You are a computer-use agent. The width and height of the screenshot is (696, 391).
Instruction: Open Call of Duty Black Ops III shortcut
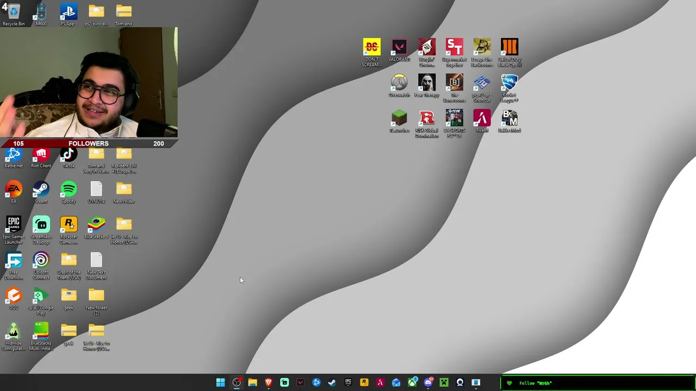(509, 53)
